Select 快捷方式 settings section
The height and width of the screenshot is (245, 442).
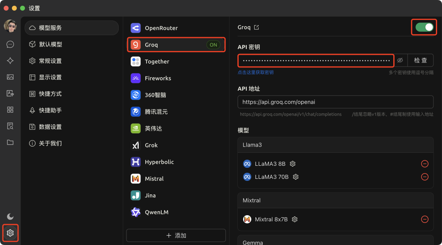(x=72, y=94)
